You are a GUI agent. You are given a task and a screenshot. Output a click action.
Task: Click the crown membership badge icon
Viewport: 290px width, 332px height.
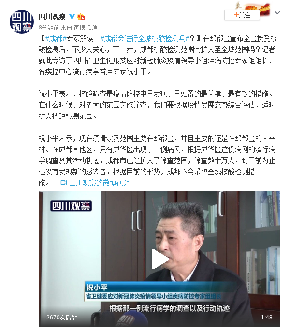(81, 16)
